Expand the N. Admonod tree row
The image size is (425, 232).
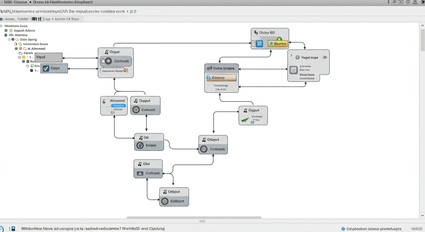[x=16, y=49]
